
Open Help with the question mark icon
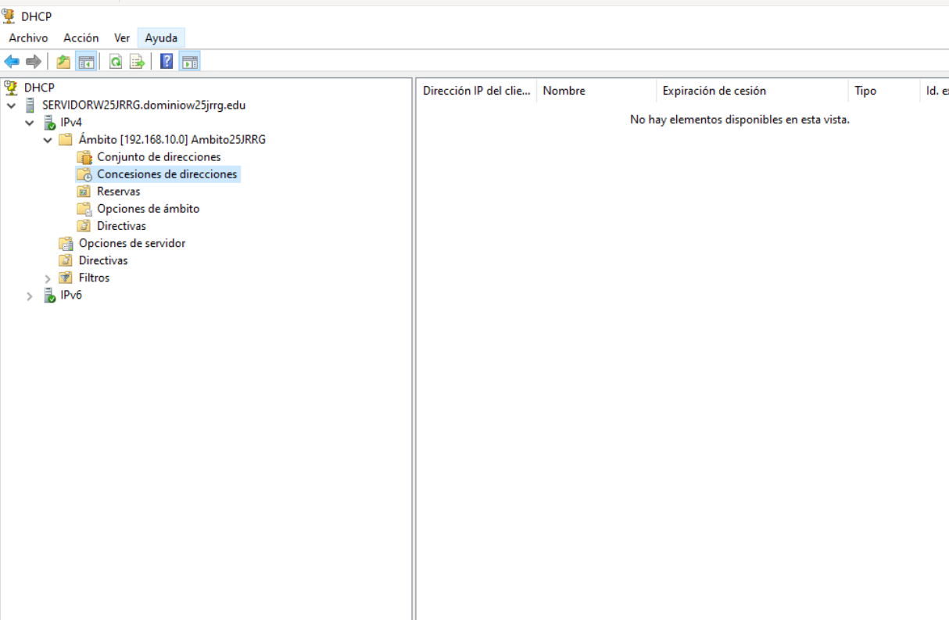tap(167, 62)
